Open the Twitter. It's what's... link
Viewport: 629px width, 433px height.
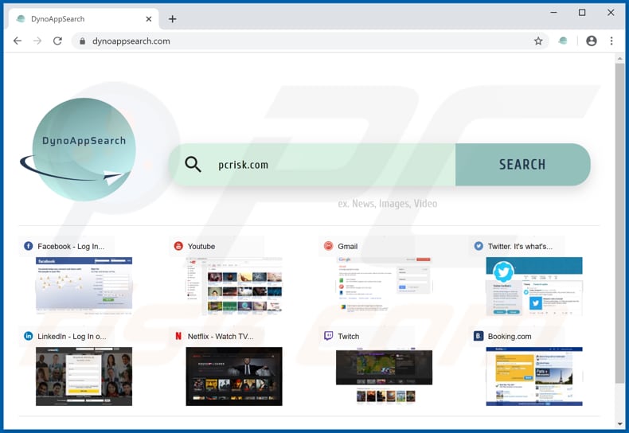pos(520,247)
